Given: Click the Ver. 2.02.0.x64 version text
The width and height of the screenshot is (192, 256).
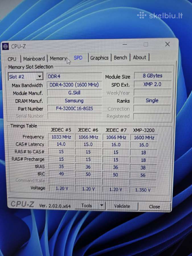Looking at the screenshot, I should coord(55,206).
